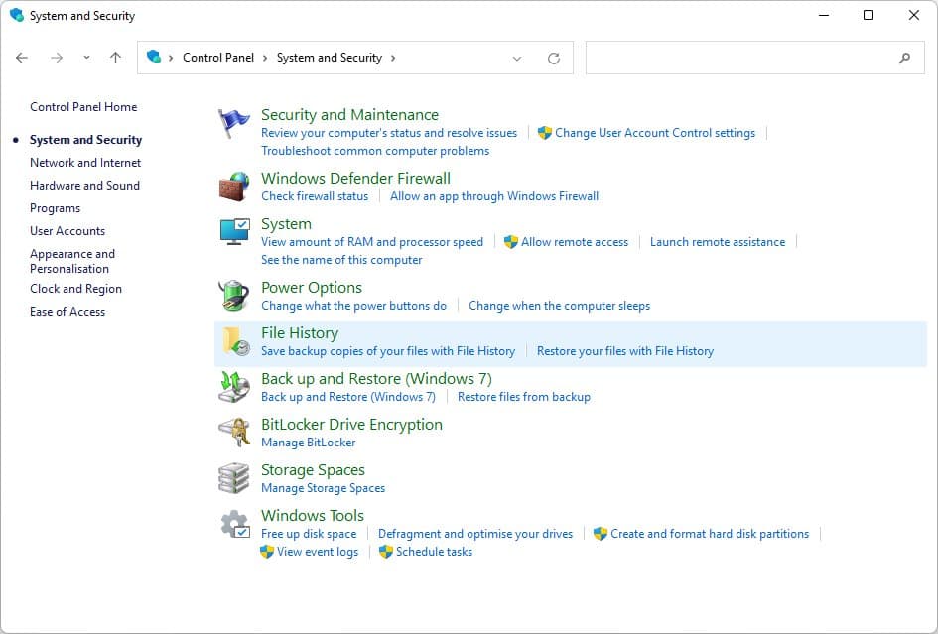Open Restore your files with File History
The width and height of the screenshot is (938, 634).
(625, 350)
